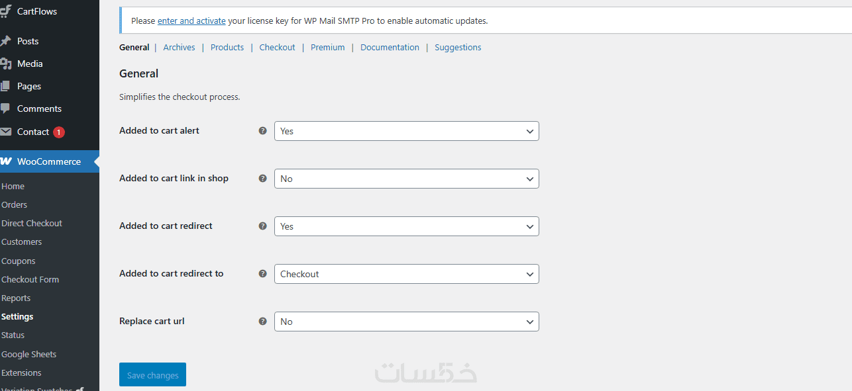Follow the enter and activate license link

[191, 21]
